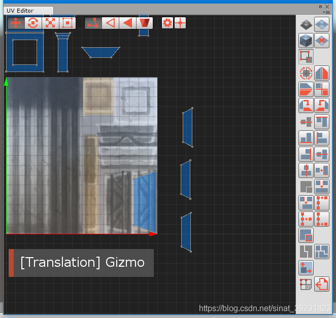Select the column-shaped UV island
336x318 pixels.
click(x=63, y=56)
